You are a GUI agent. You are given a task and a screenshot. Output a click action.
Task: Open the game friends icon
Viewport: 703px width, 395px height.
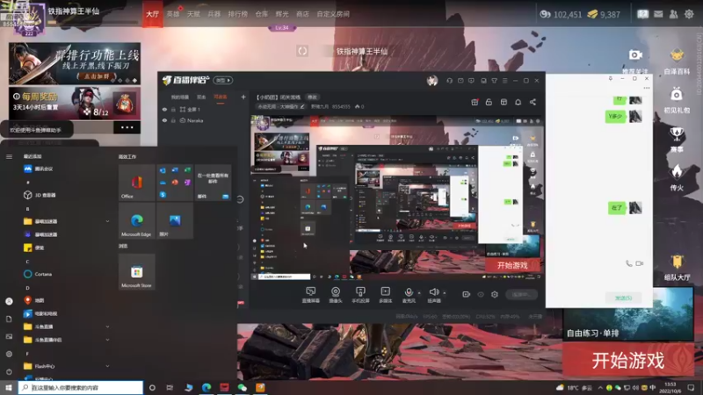pos(673,14)
